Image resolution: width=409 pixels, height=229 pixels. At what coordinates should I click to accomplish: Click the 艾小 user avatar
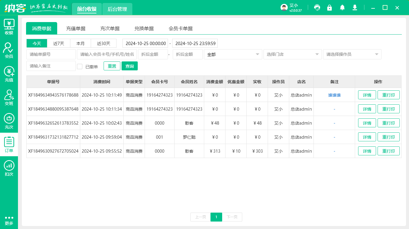tap(284, 7)
